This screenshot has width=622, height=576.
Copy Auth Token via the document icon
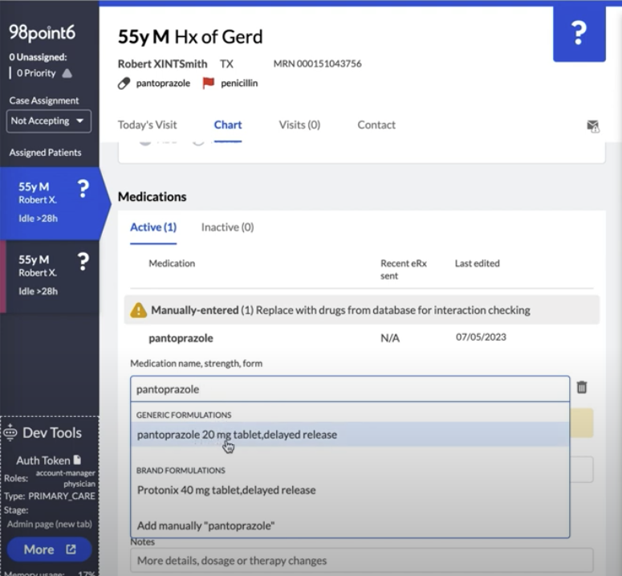point(77,460)
